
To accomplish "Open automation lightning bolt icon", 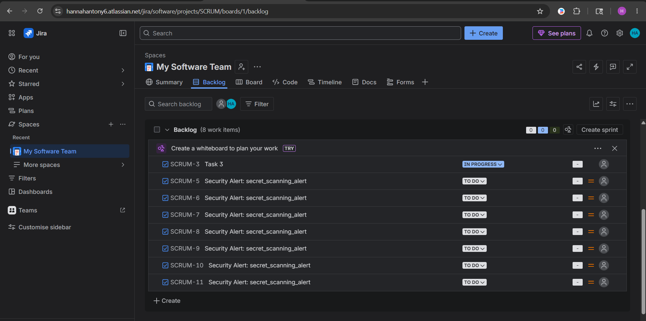I will [596, 67].
